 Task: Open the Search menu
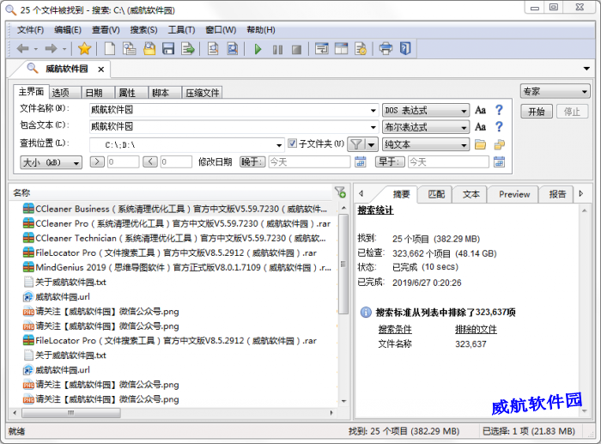coord(143,30)
